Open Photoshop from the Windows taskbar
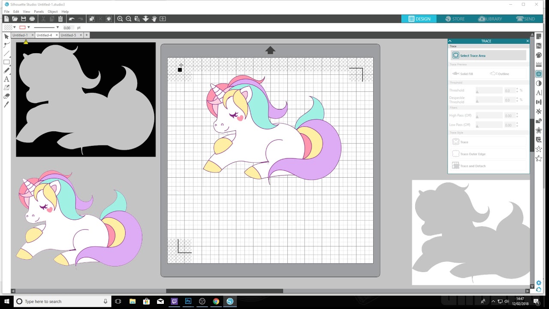The image size is (549, 309). [x=188, y=301]
